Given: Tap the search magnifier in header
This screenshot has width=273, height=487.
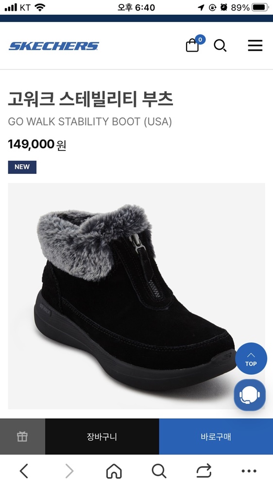Looking at the screenshot, I should coord(221,46).
